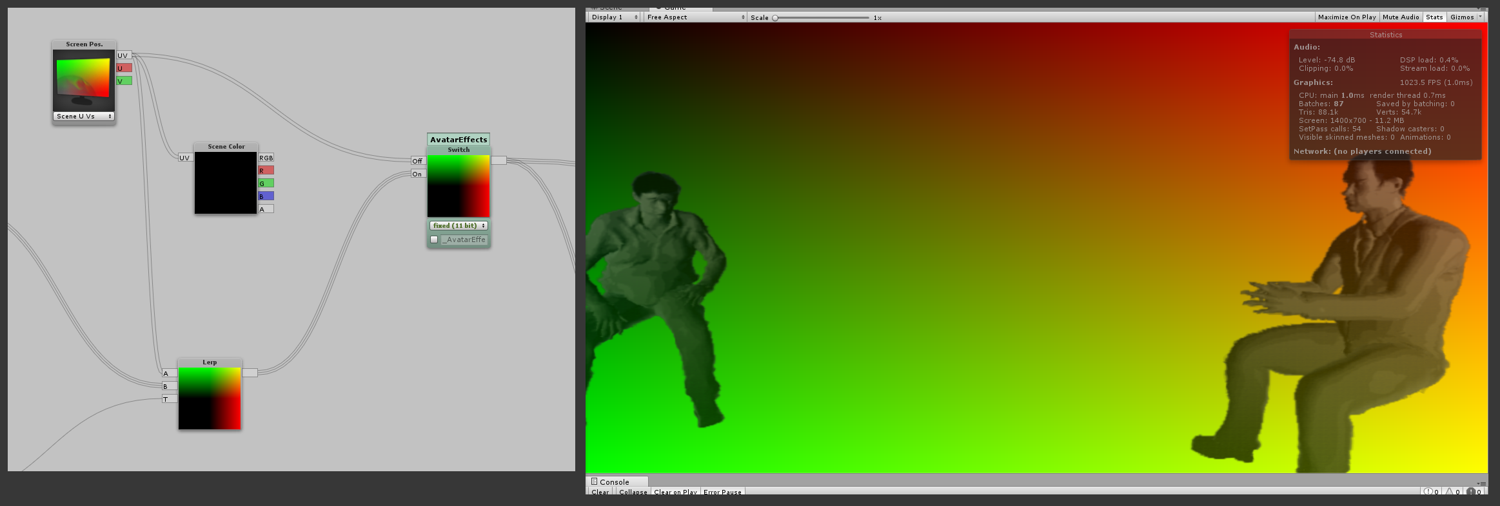Click the red U output port on Screen Pos.
Screen dimensions: 1500x506
coord(124,68)
